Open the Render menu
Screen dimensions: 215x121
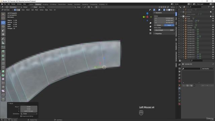(x=13, y=4)
